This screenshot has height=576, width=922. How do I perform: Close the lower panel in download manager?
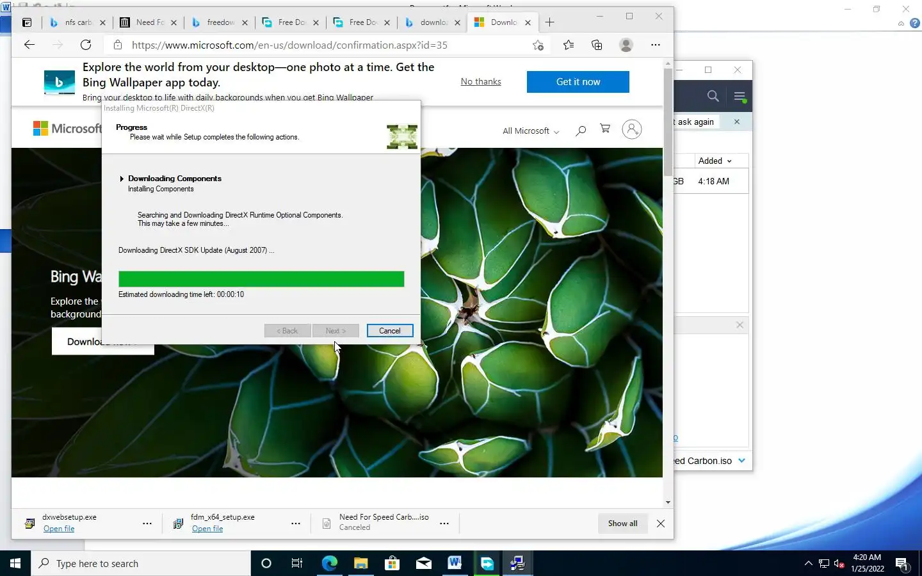(740, 325)
